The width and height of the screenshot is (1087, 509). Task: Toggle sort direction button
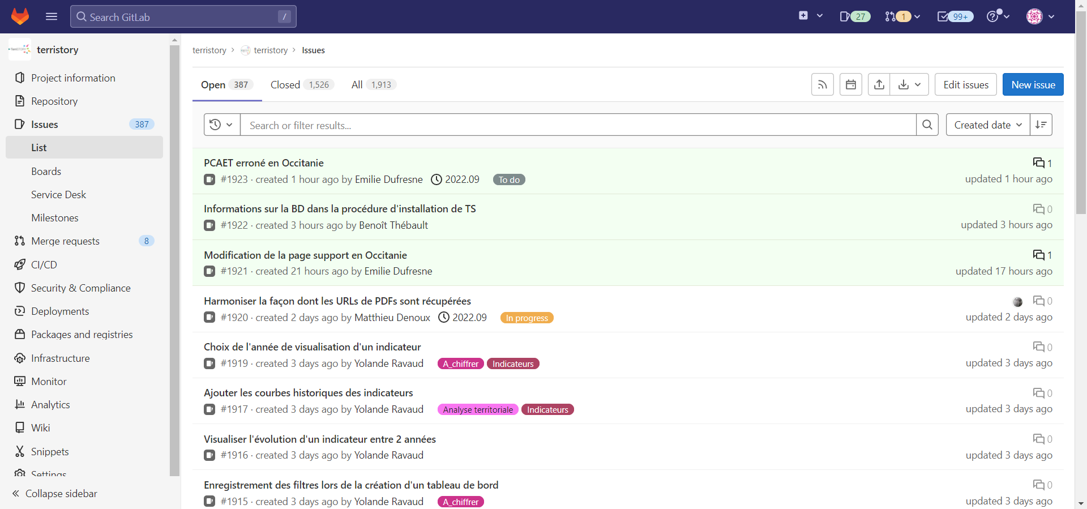1041,125
